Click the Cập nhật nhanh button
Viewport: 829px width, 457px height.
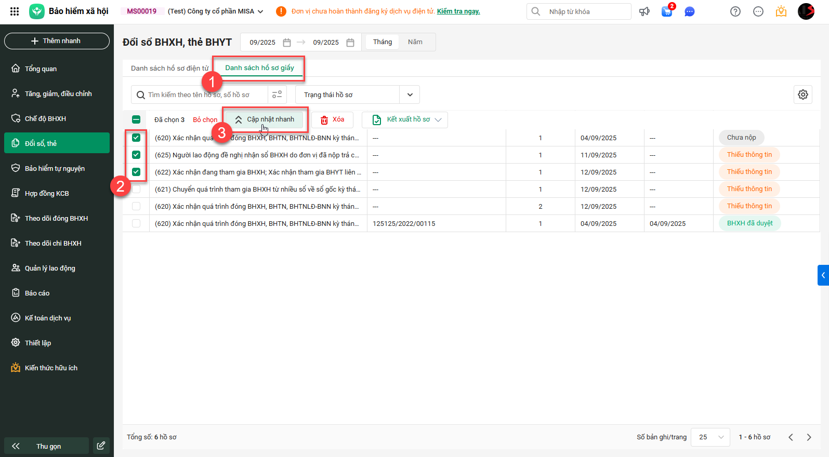pyautogui.click(x=265, y=119)
